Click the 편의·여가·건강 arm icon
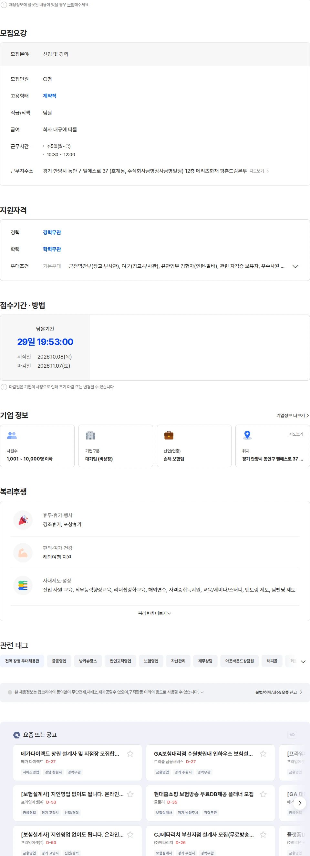 23,553
